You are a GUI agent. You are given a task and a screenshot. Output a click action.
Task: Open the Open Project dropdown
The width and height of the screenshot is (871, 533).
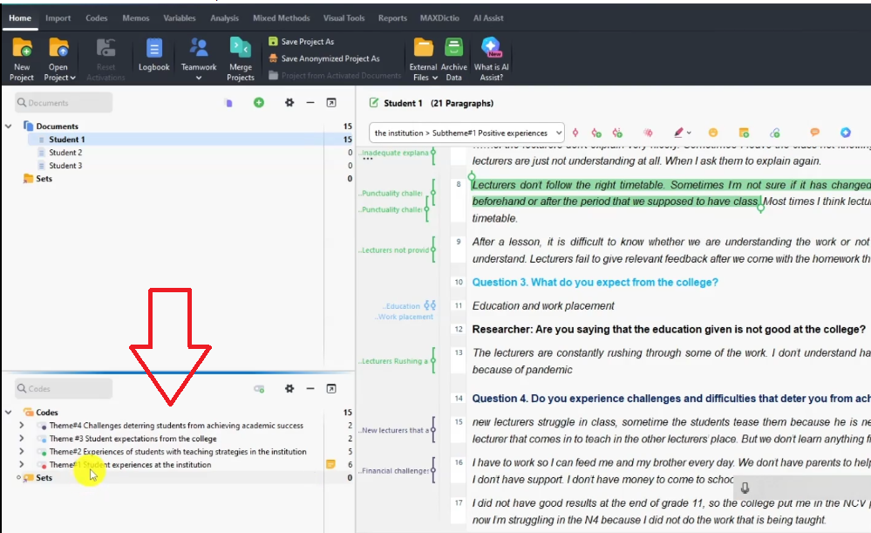point(58,59)
